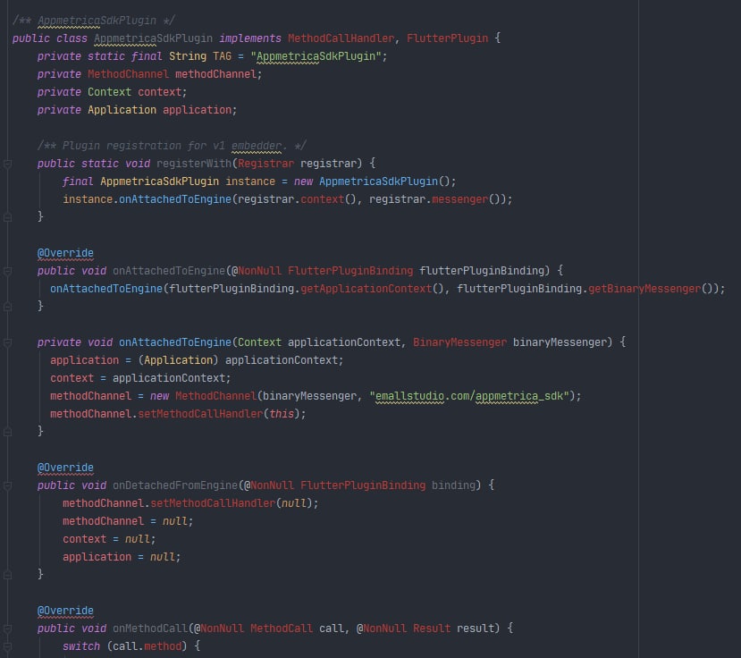Click fold end marker after getBinaryMessenger line
The height and width of the screenshot is (658, 741).
tap(7, 307)
